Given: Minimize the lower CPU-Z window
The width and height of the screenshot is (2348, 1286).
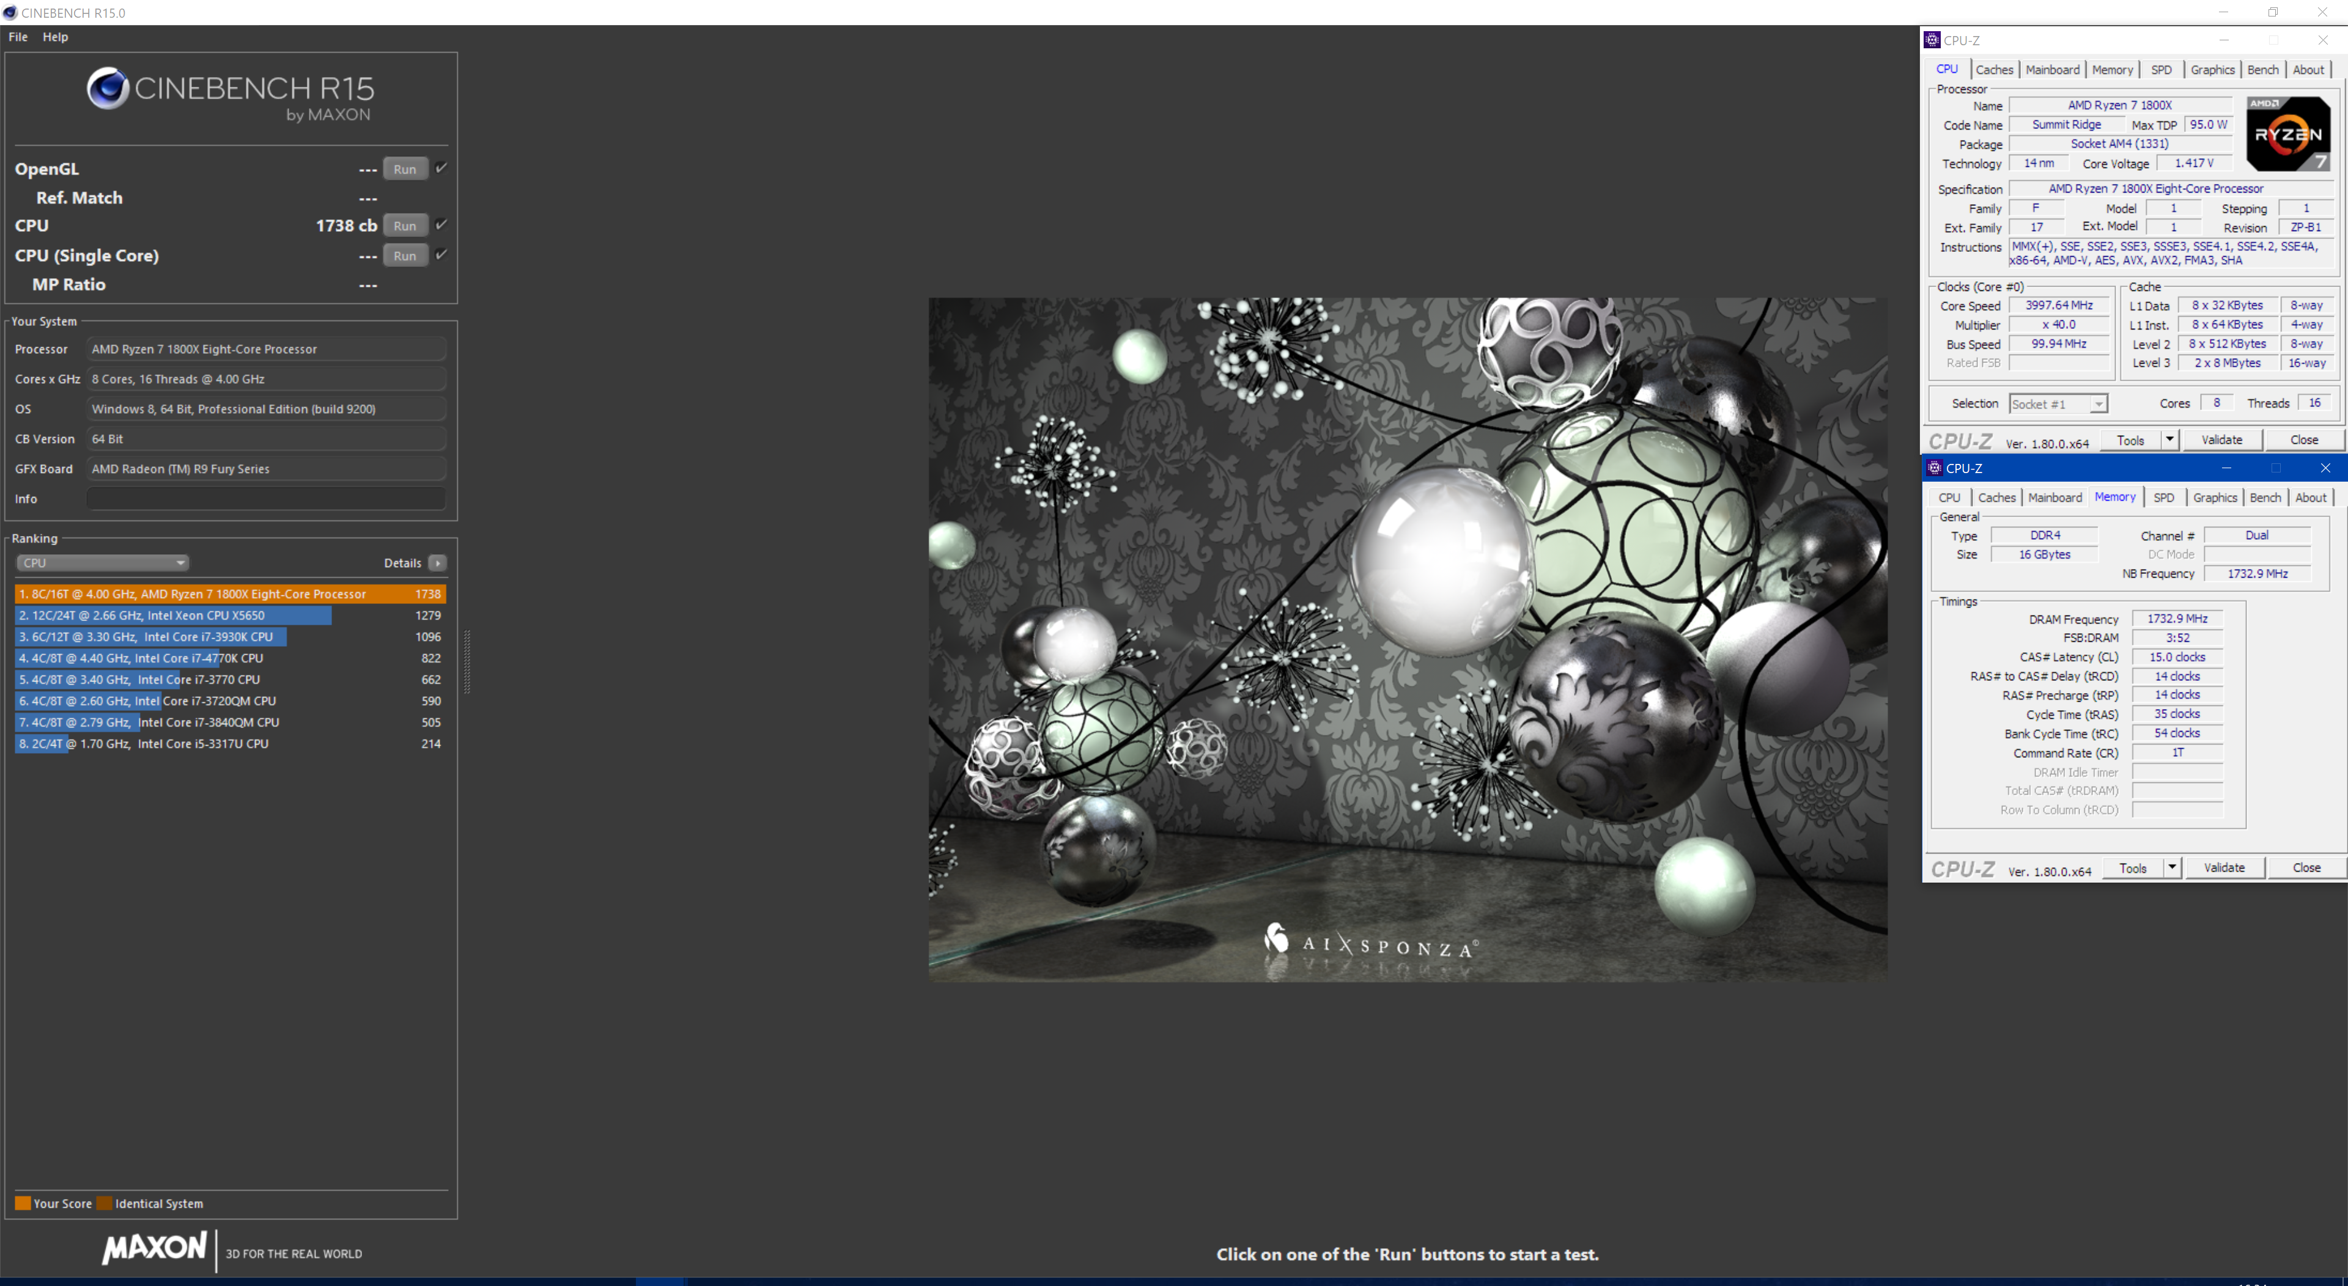Looking at the screenshot, I should (2226, 468).
